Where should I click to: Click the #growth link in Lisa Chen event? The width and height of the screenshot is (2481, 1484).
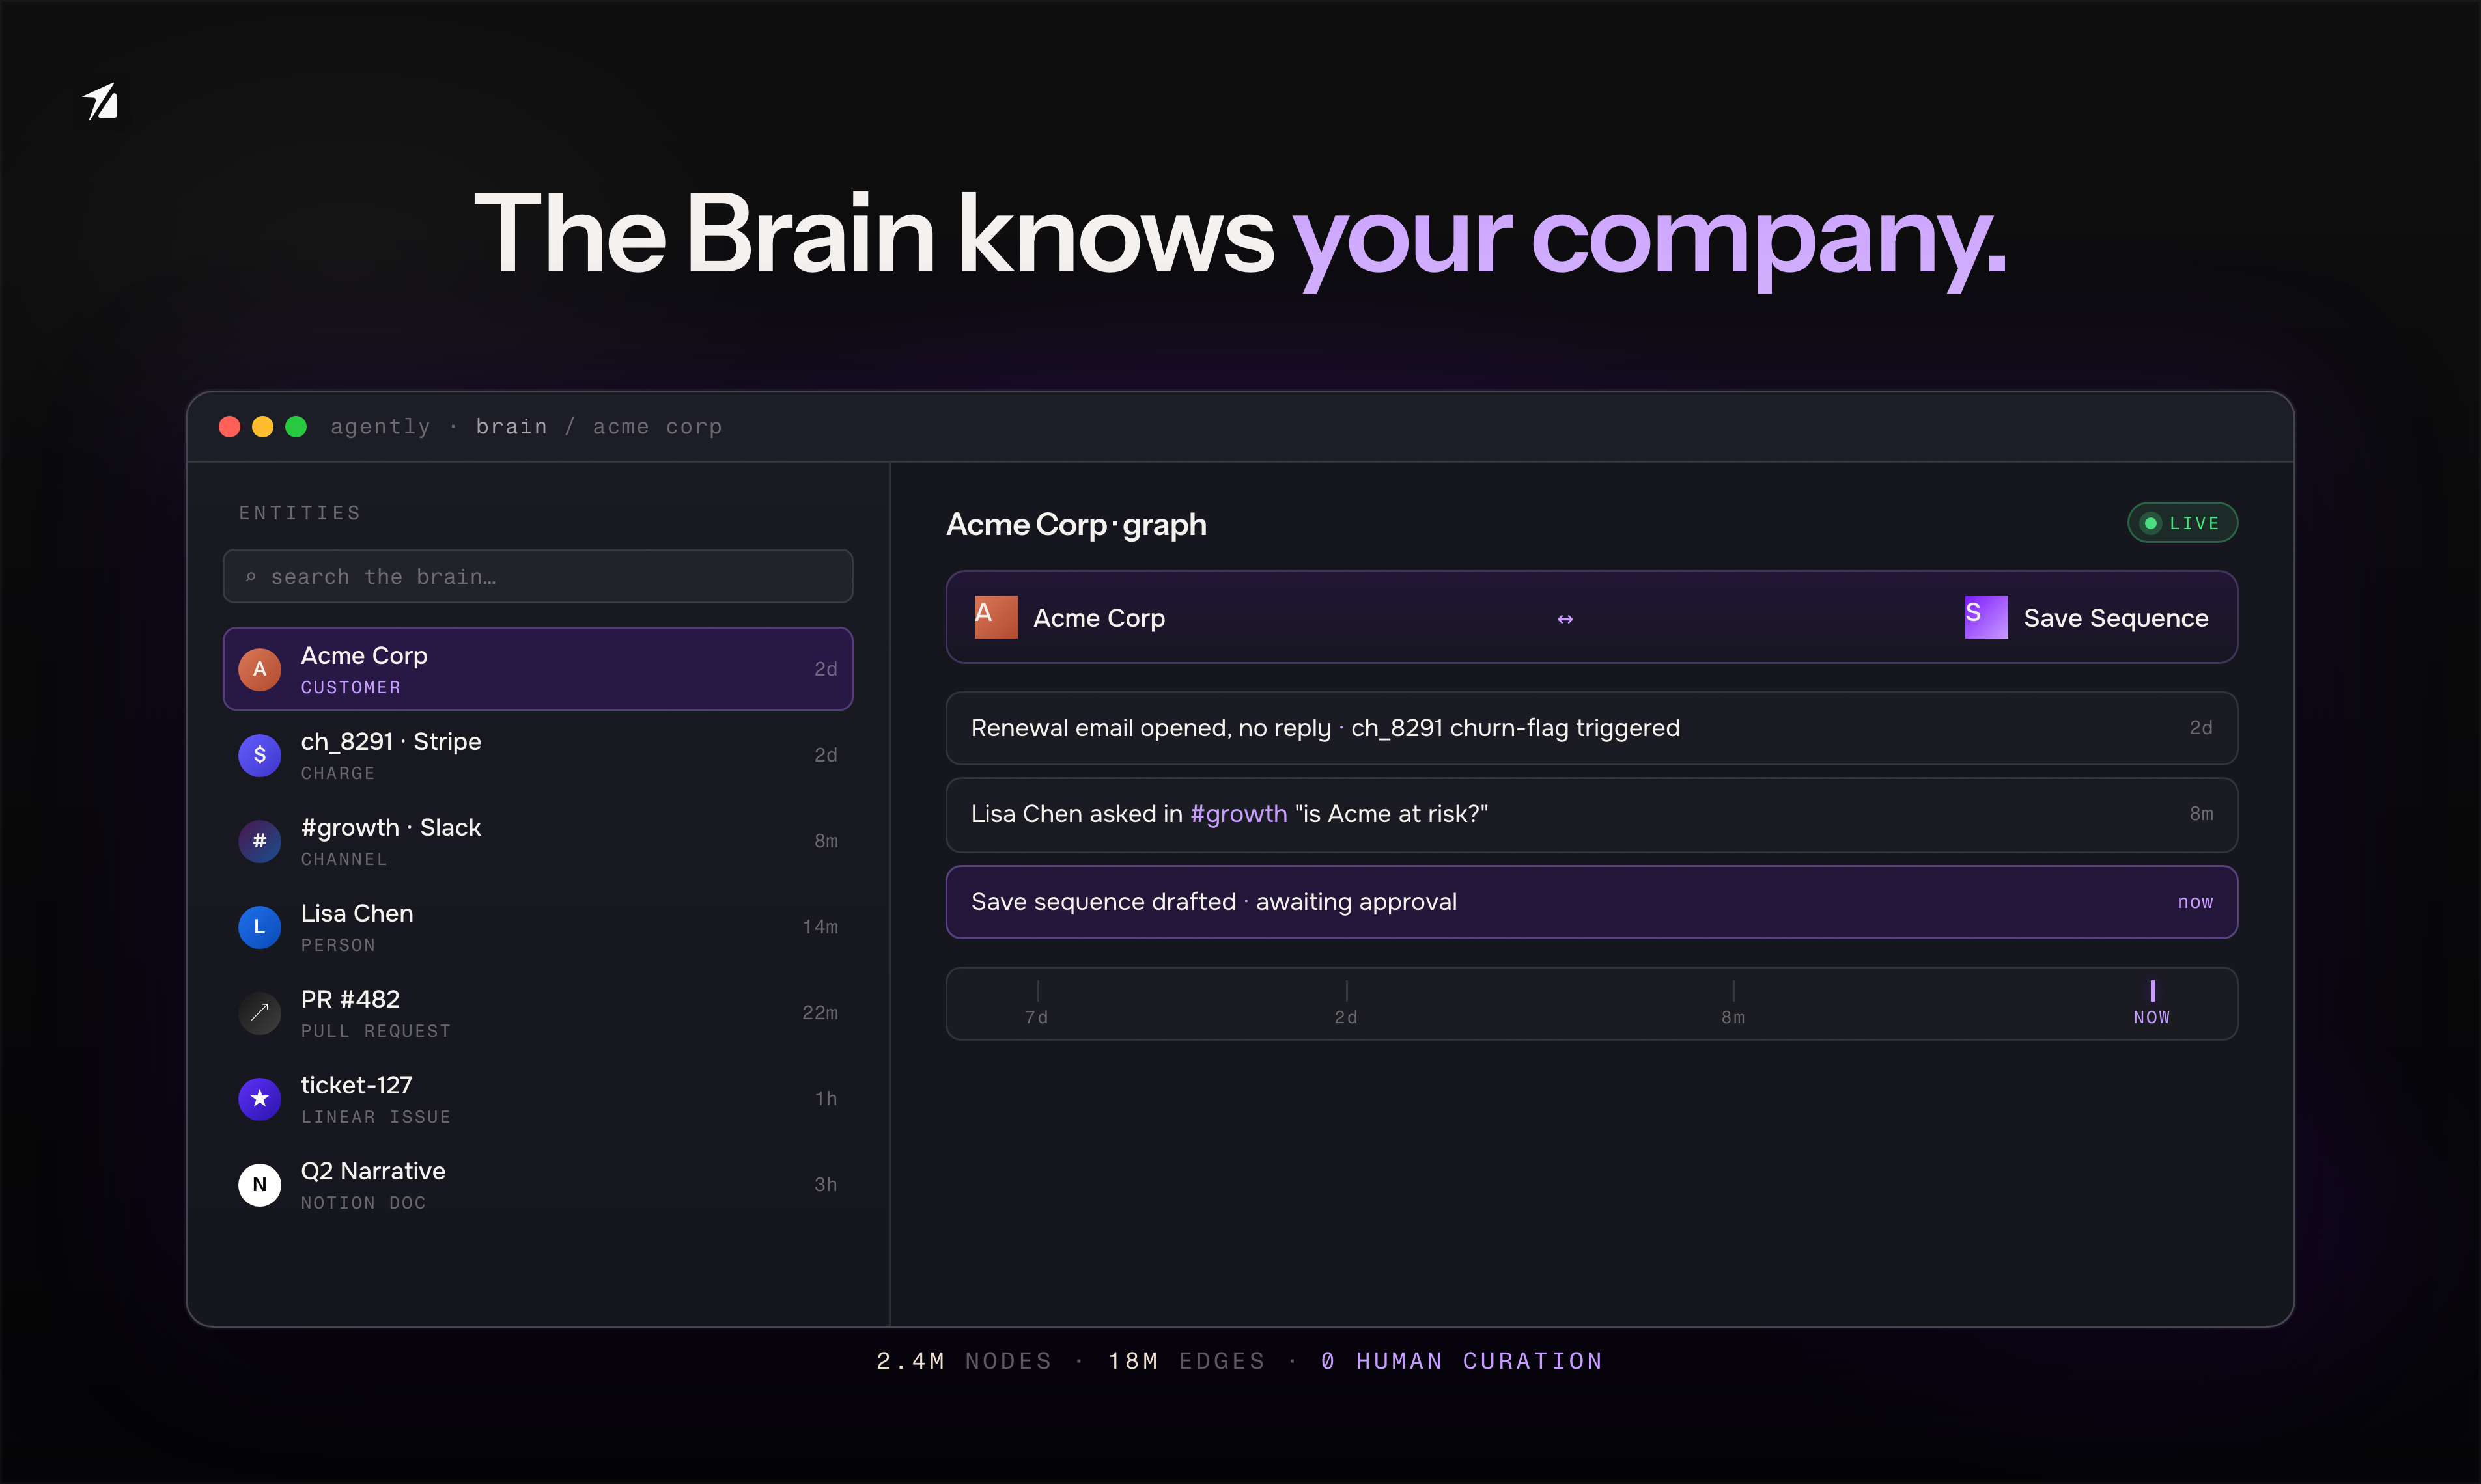point(1239,814)
